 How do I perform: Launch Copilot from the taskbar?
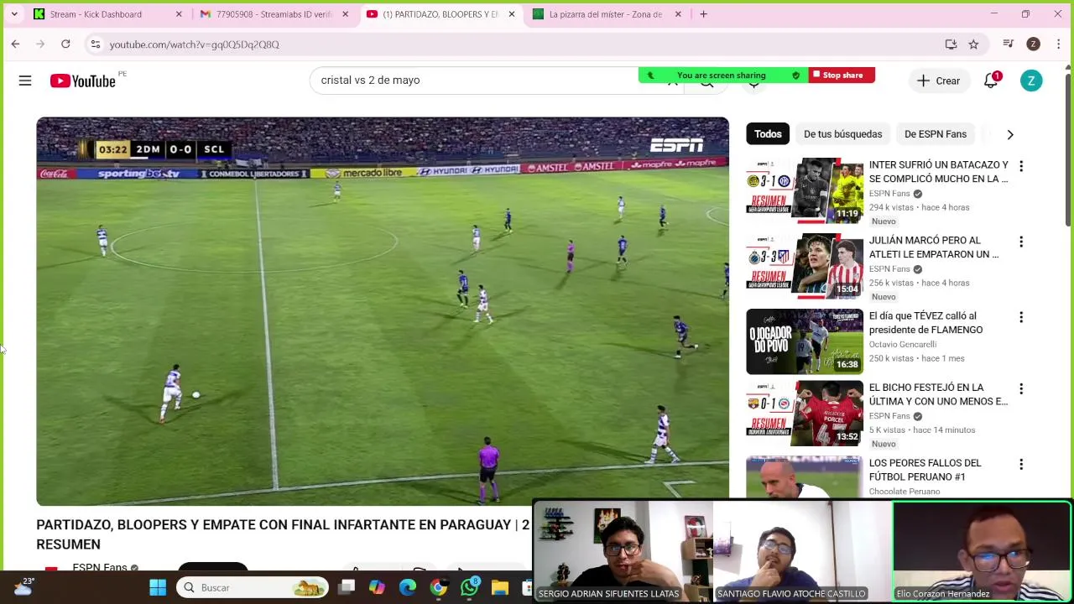coord(377,587)
